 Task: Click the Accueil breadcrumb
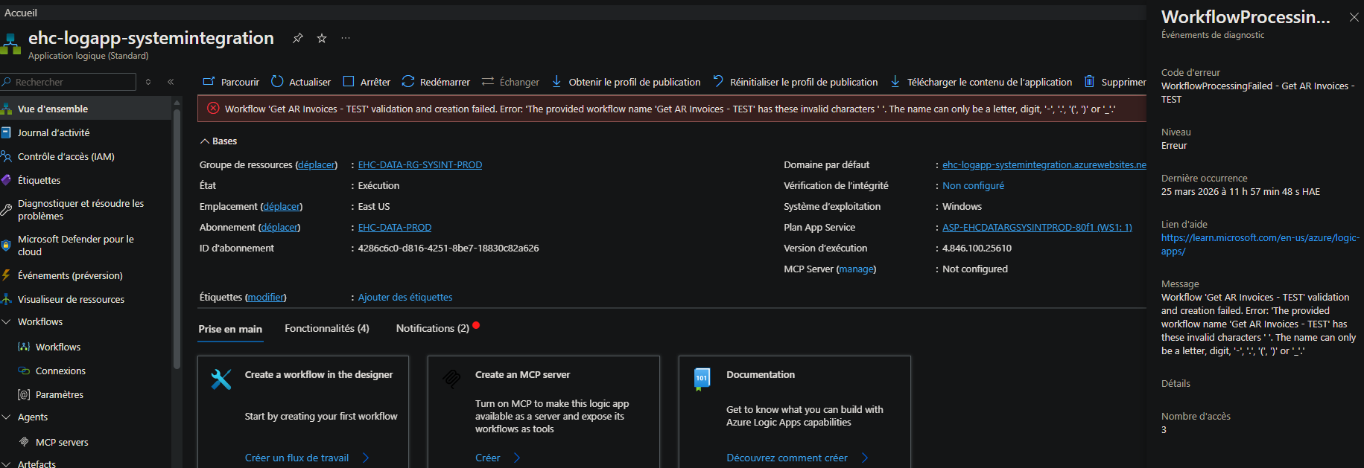coord(21,13)
